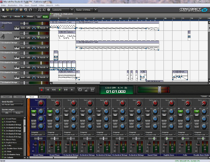Open the Ansicht menu
Screen dimensions: 210x162
(49, 5)
